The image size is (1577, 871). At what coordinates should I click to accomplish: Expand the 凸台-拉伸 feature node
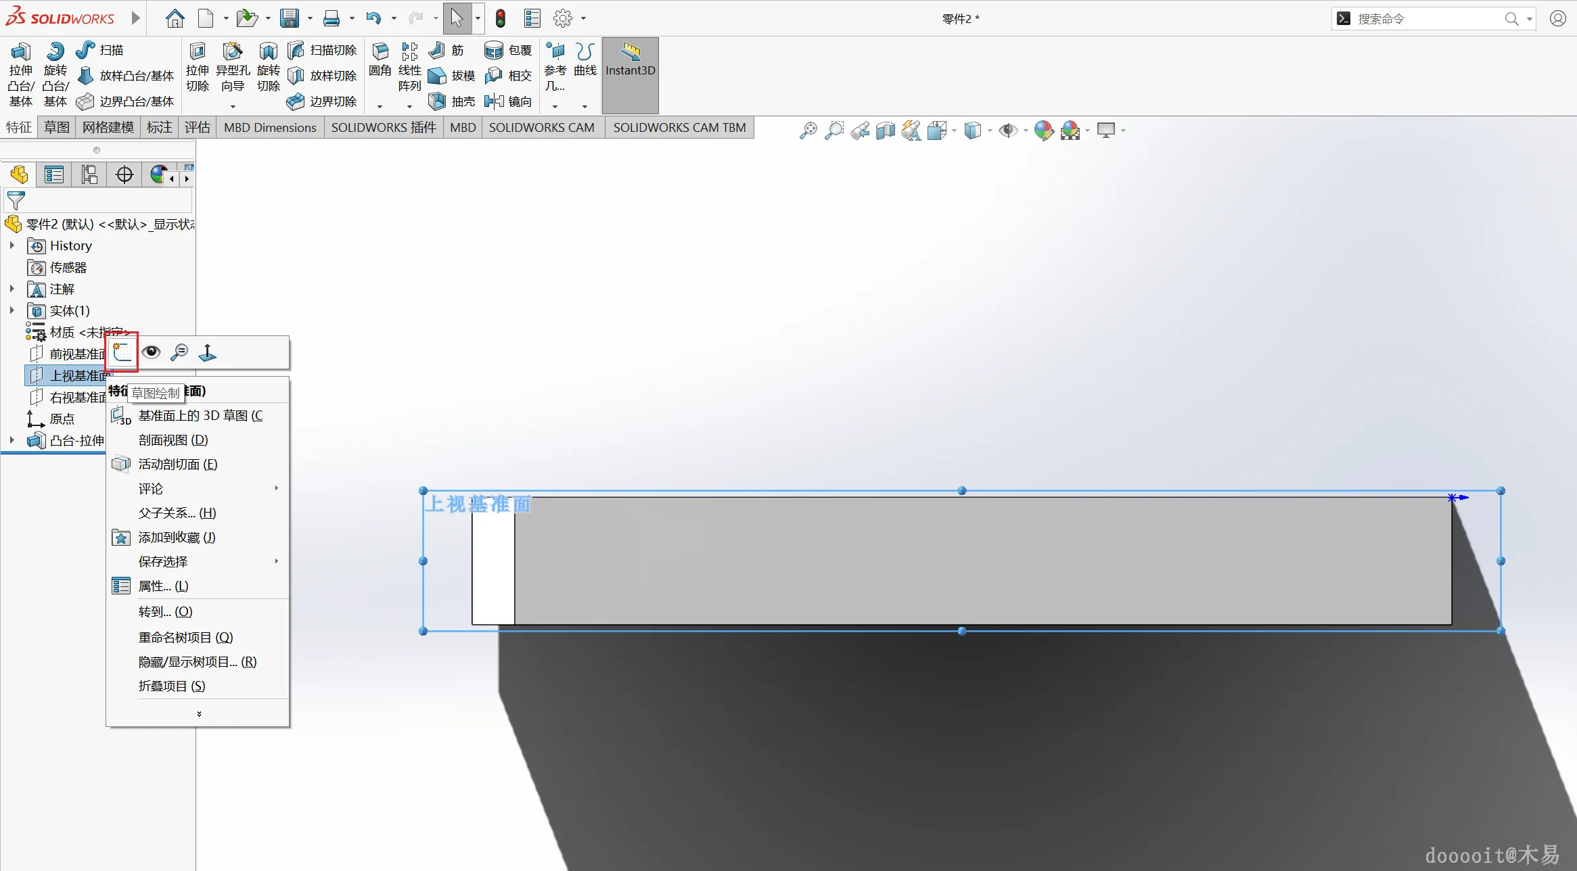point(12,440)
